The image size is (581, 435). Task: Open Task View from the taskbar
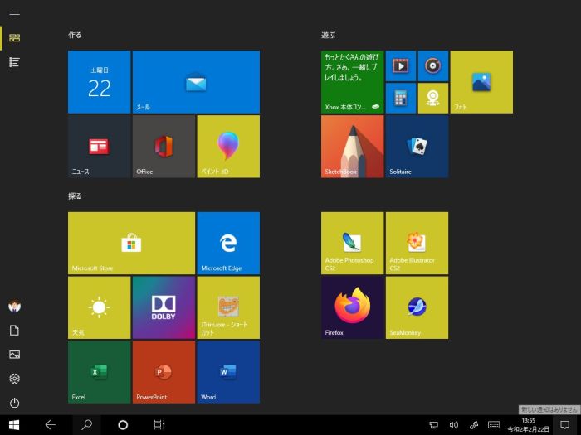pos(159,424)
